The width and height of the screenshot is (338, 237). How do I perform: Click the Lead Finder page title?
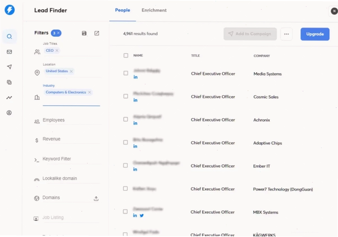tap(51, 10)
